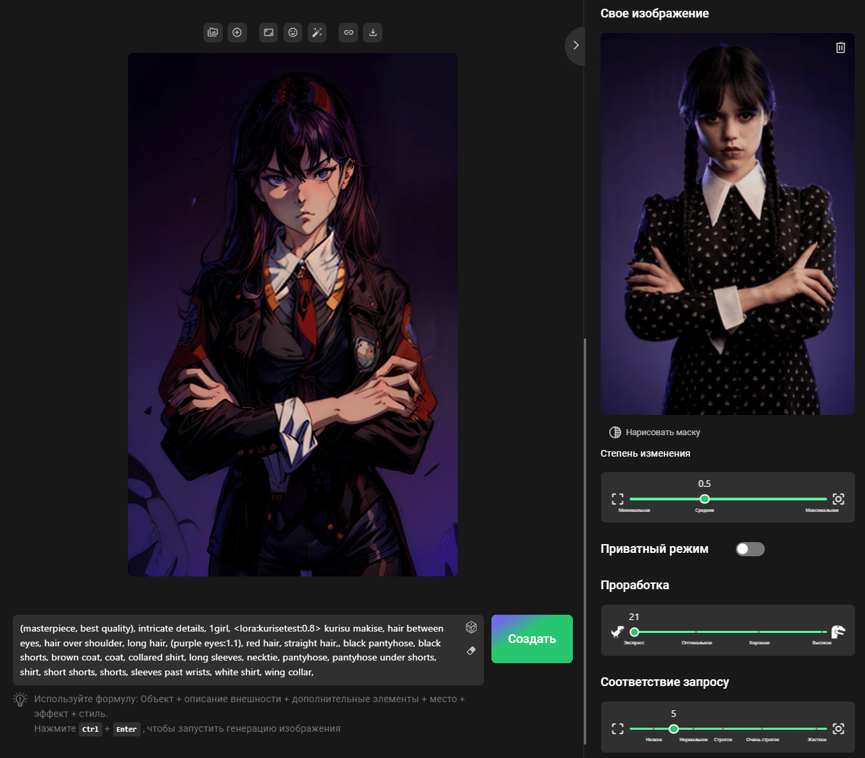This screenshot has width=865, height=758.
Task: Click the magic wand enhance icon
Action: click(317, 32)
